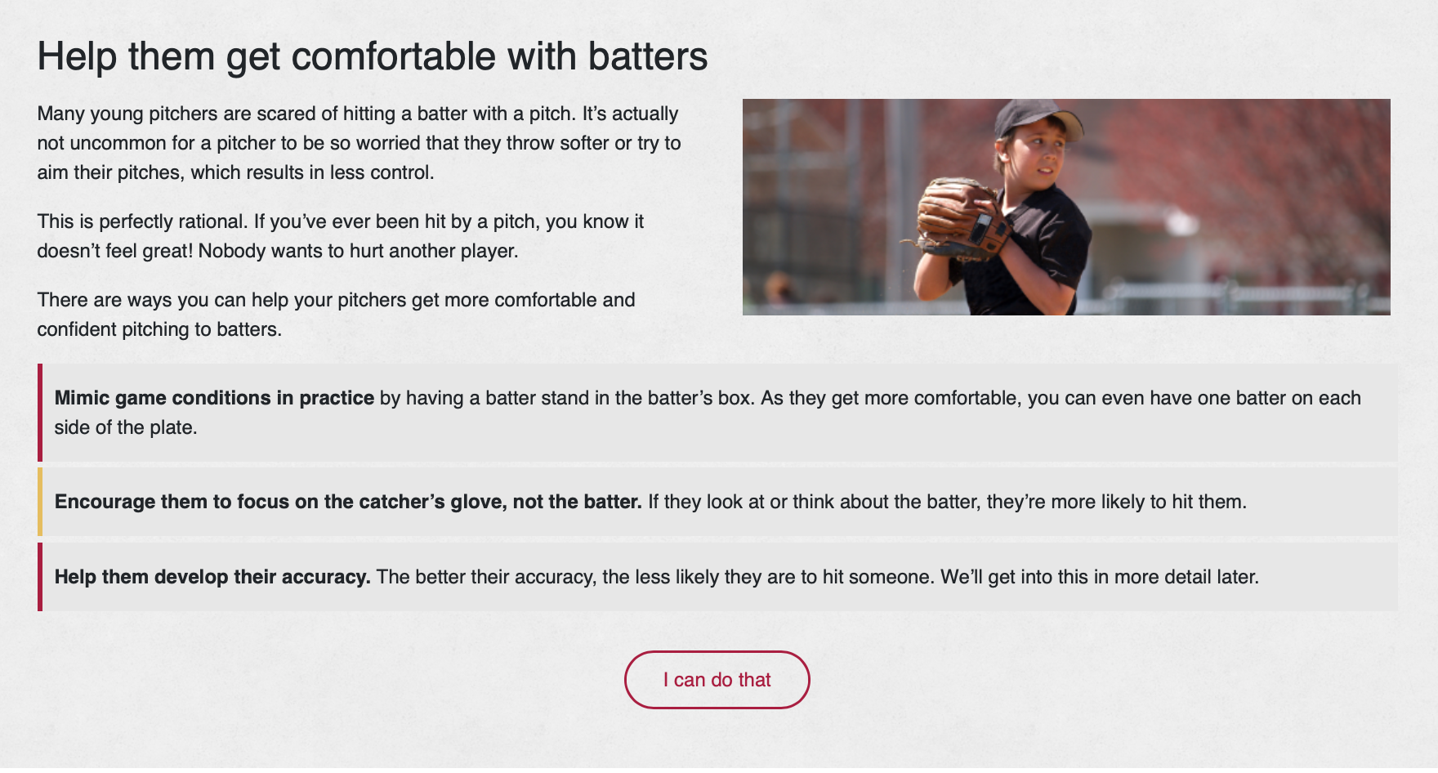Select the "Help them get comfortable with batters" heading

tap(372, 56)
